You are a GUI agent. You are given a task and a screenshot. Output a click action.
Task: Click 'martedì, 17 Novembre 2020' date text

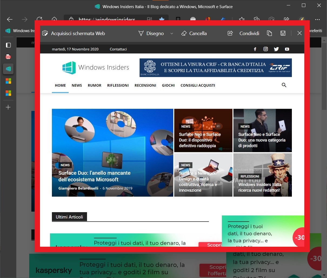75,49
